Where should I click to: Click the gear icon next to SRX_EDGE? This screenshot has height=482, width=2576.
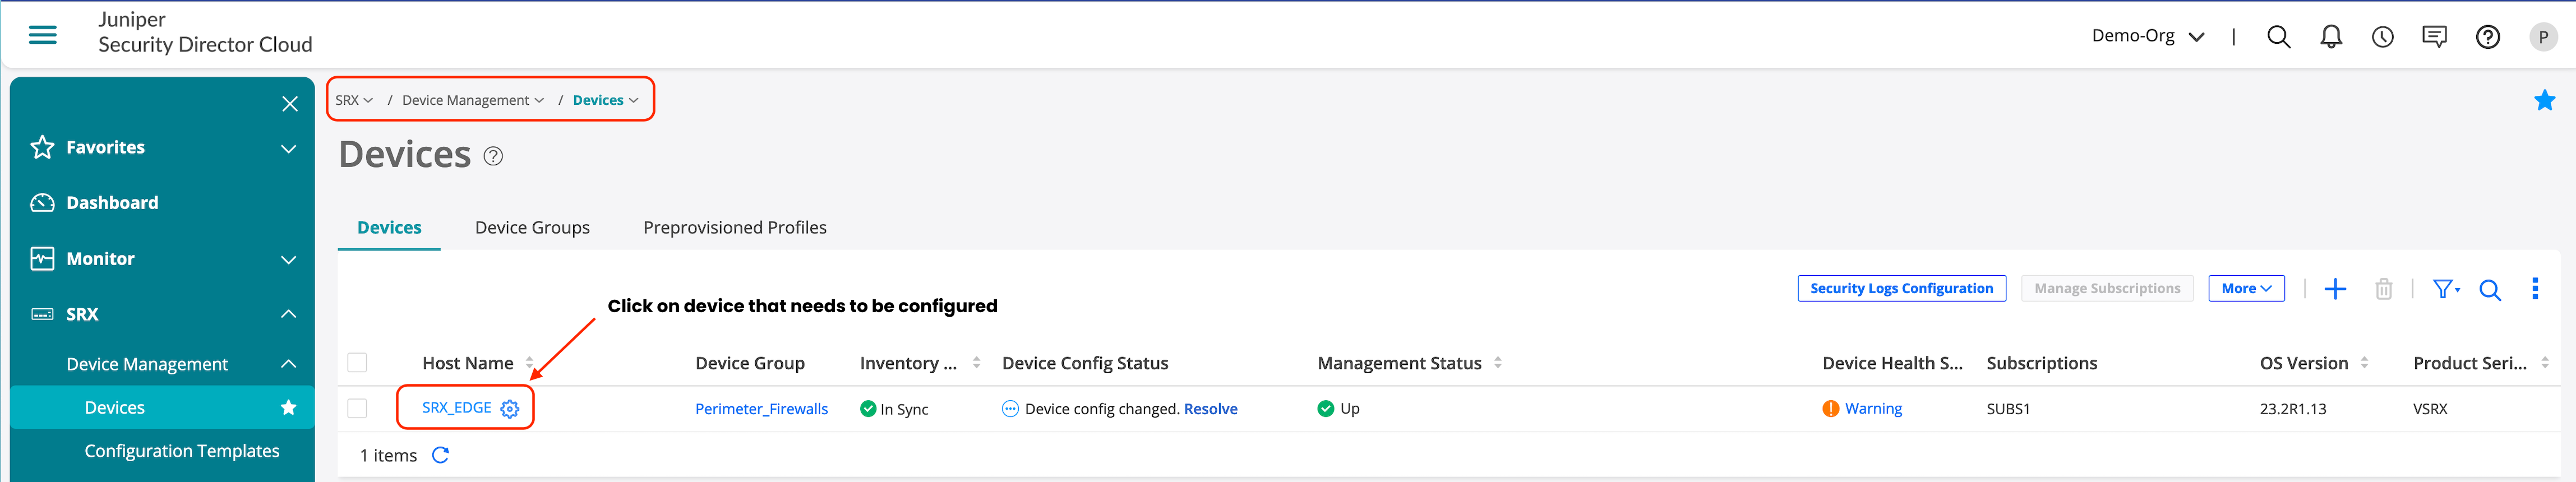click(510, 409)
